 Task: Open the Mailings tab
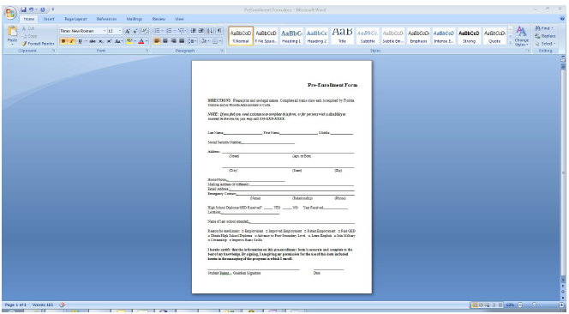(x=135, y=19)
